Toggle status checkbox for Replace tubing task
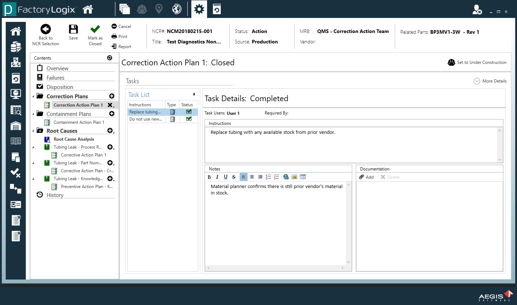517x305 pixels. pyautogui.click(x=189, y=112)
